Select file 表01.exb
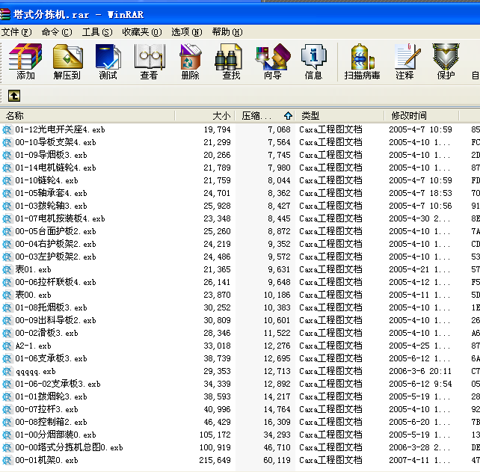 (33, 269)
